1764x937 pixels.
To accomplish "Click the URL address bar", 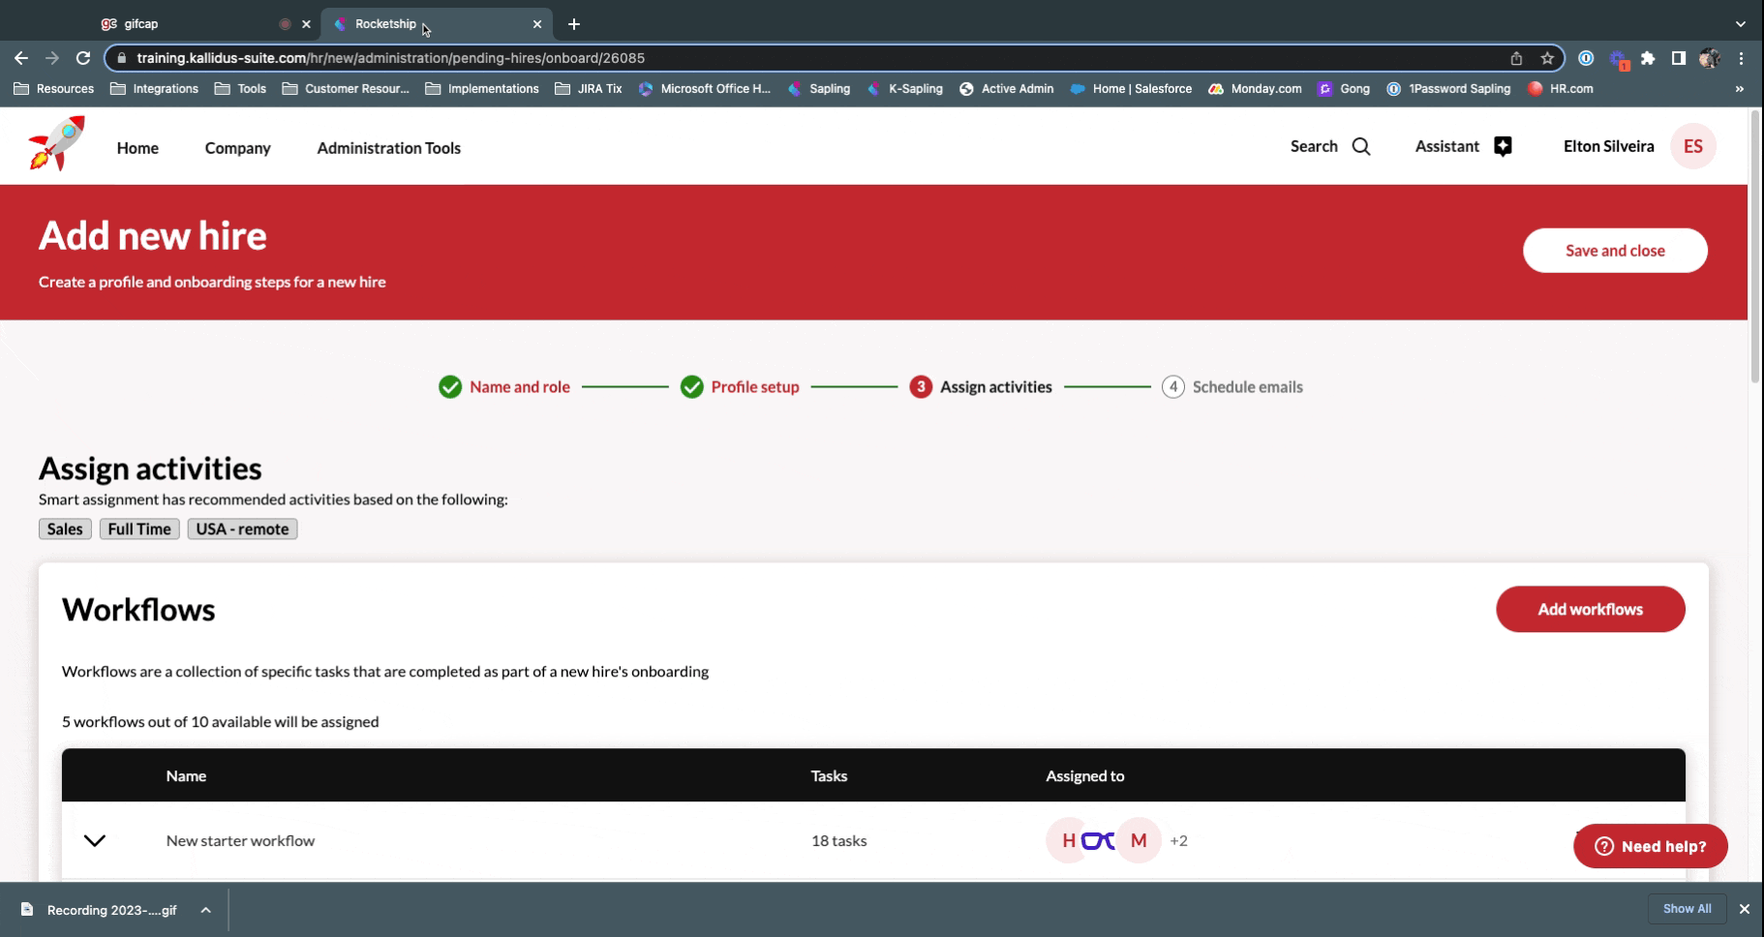I will pos(775,58).
